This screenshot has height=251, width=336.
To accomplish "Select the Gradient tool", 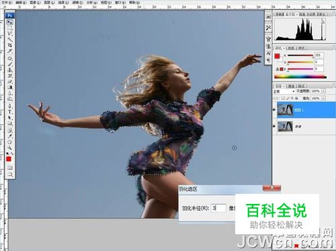I will 9,87.
